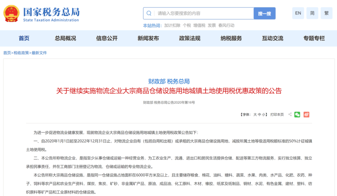Screen dimensions: 337x196
Task: Click the blue 财政部 税务总局 heading
Action: click(169, 81)
